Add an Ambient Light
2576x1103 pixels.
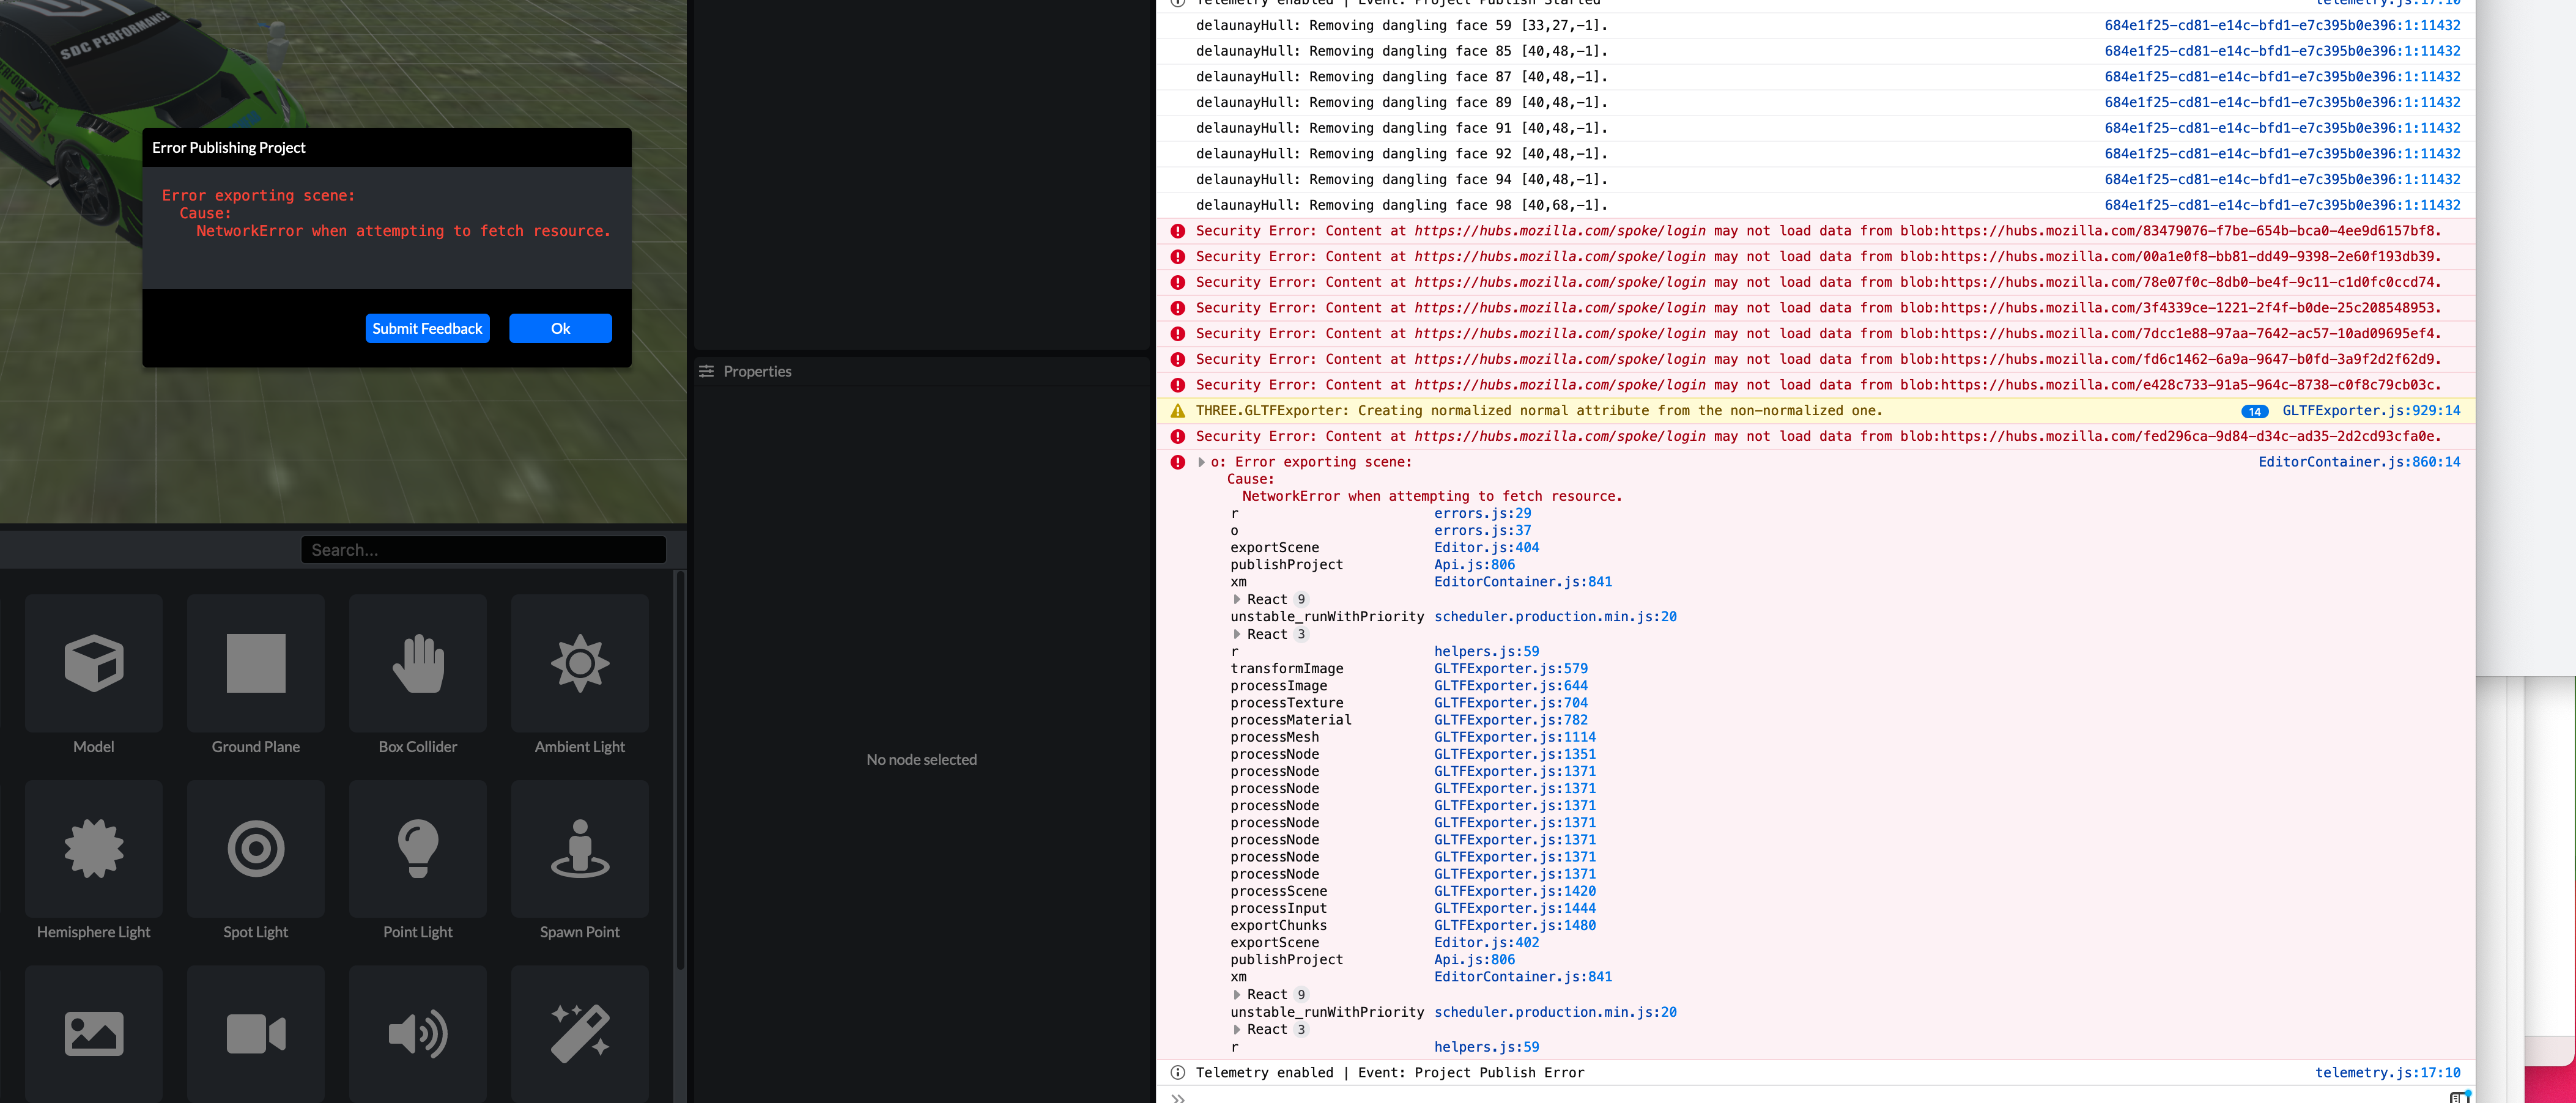pos(579,664)
